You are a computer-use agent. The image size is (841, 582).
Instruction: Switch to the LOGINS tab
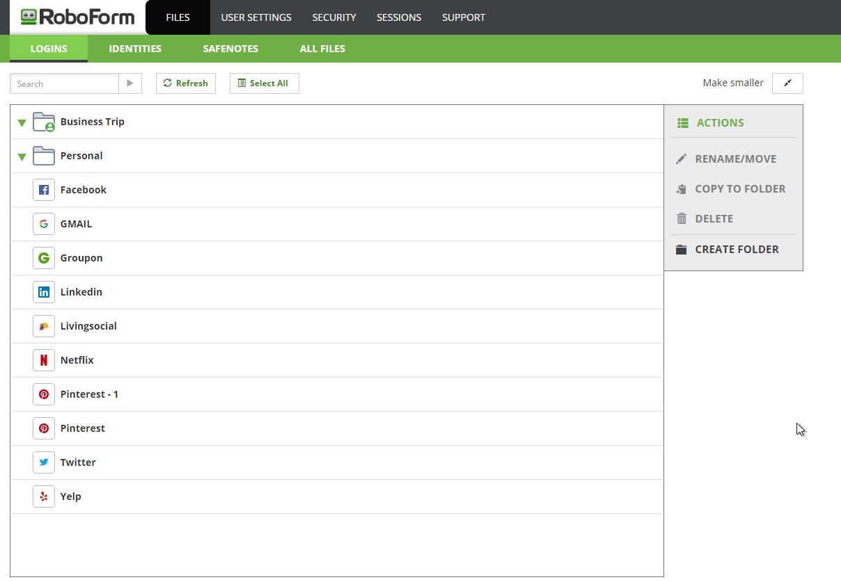coord(49,49)
